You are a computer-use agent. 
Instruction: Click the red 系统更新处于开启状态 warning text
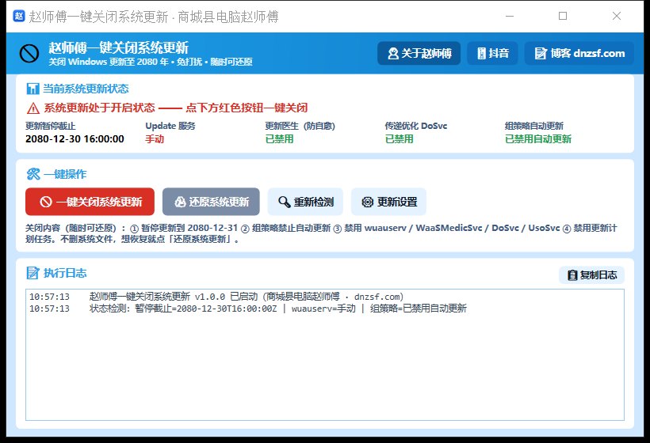click(x=176, y=108)
